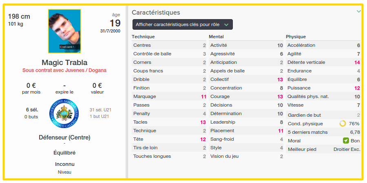Click the Gardien de but row
The height and width of the screenshot is (183, 367).
323,115
